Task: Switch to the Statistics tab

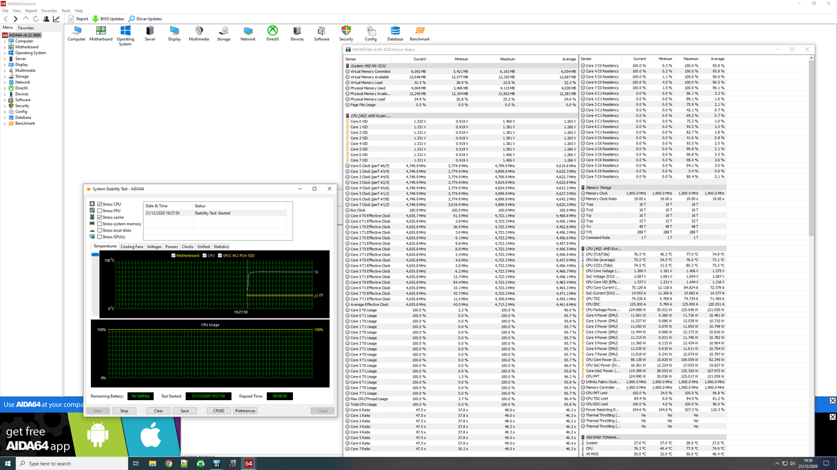Action: [221, 247]
